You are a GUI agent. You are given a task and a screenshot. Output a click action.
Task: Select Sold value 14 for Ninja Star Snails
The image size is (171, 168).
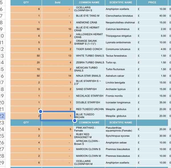pos(58,76)
